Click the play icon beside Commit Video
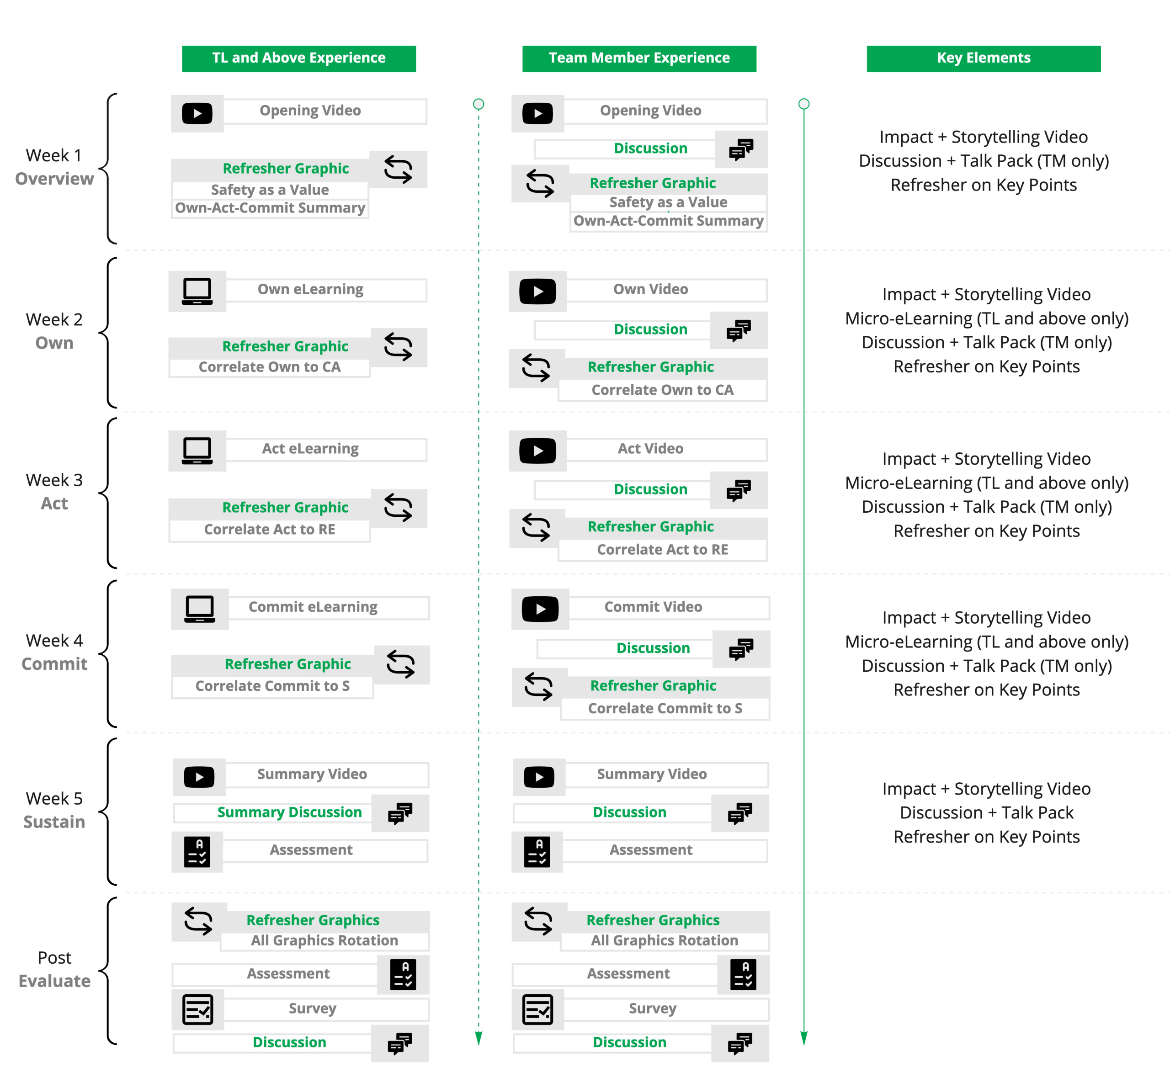The image size is (1170, 1077). click(540, 609)
